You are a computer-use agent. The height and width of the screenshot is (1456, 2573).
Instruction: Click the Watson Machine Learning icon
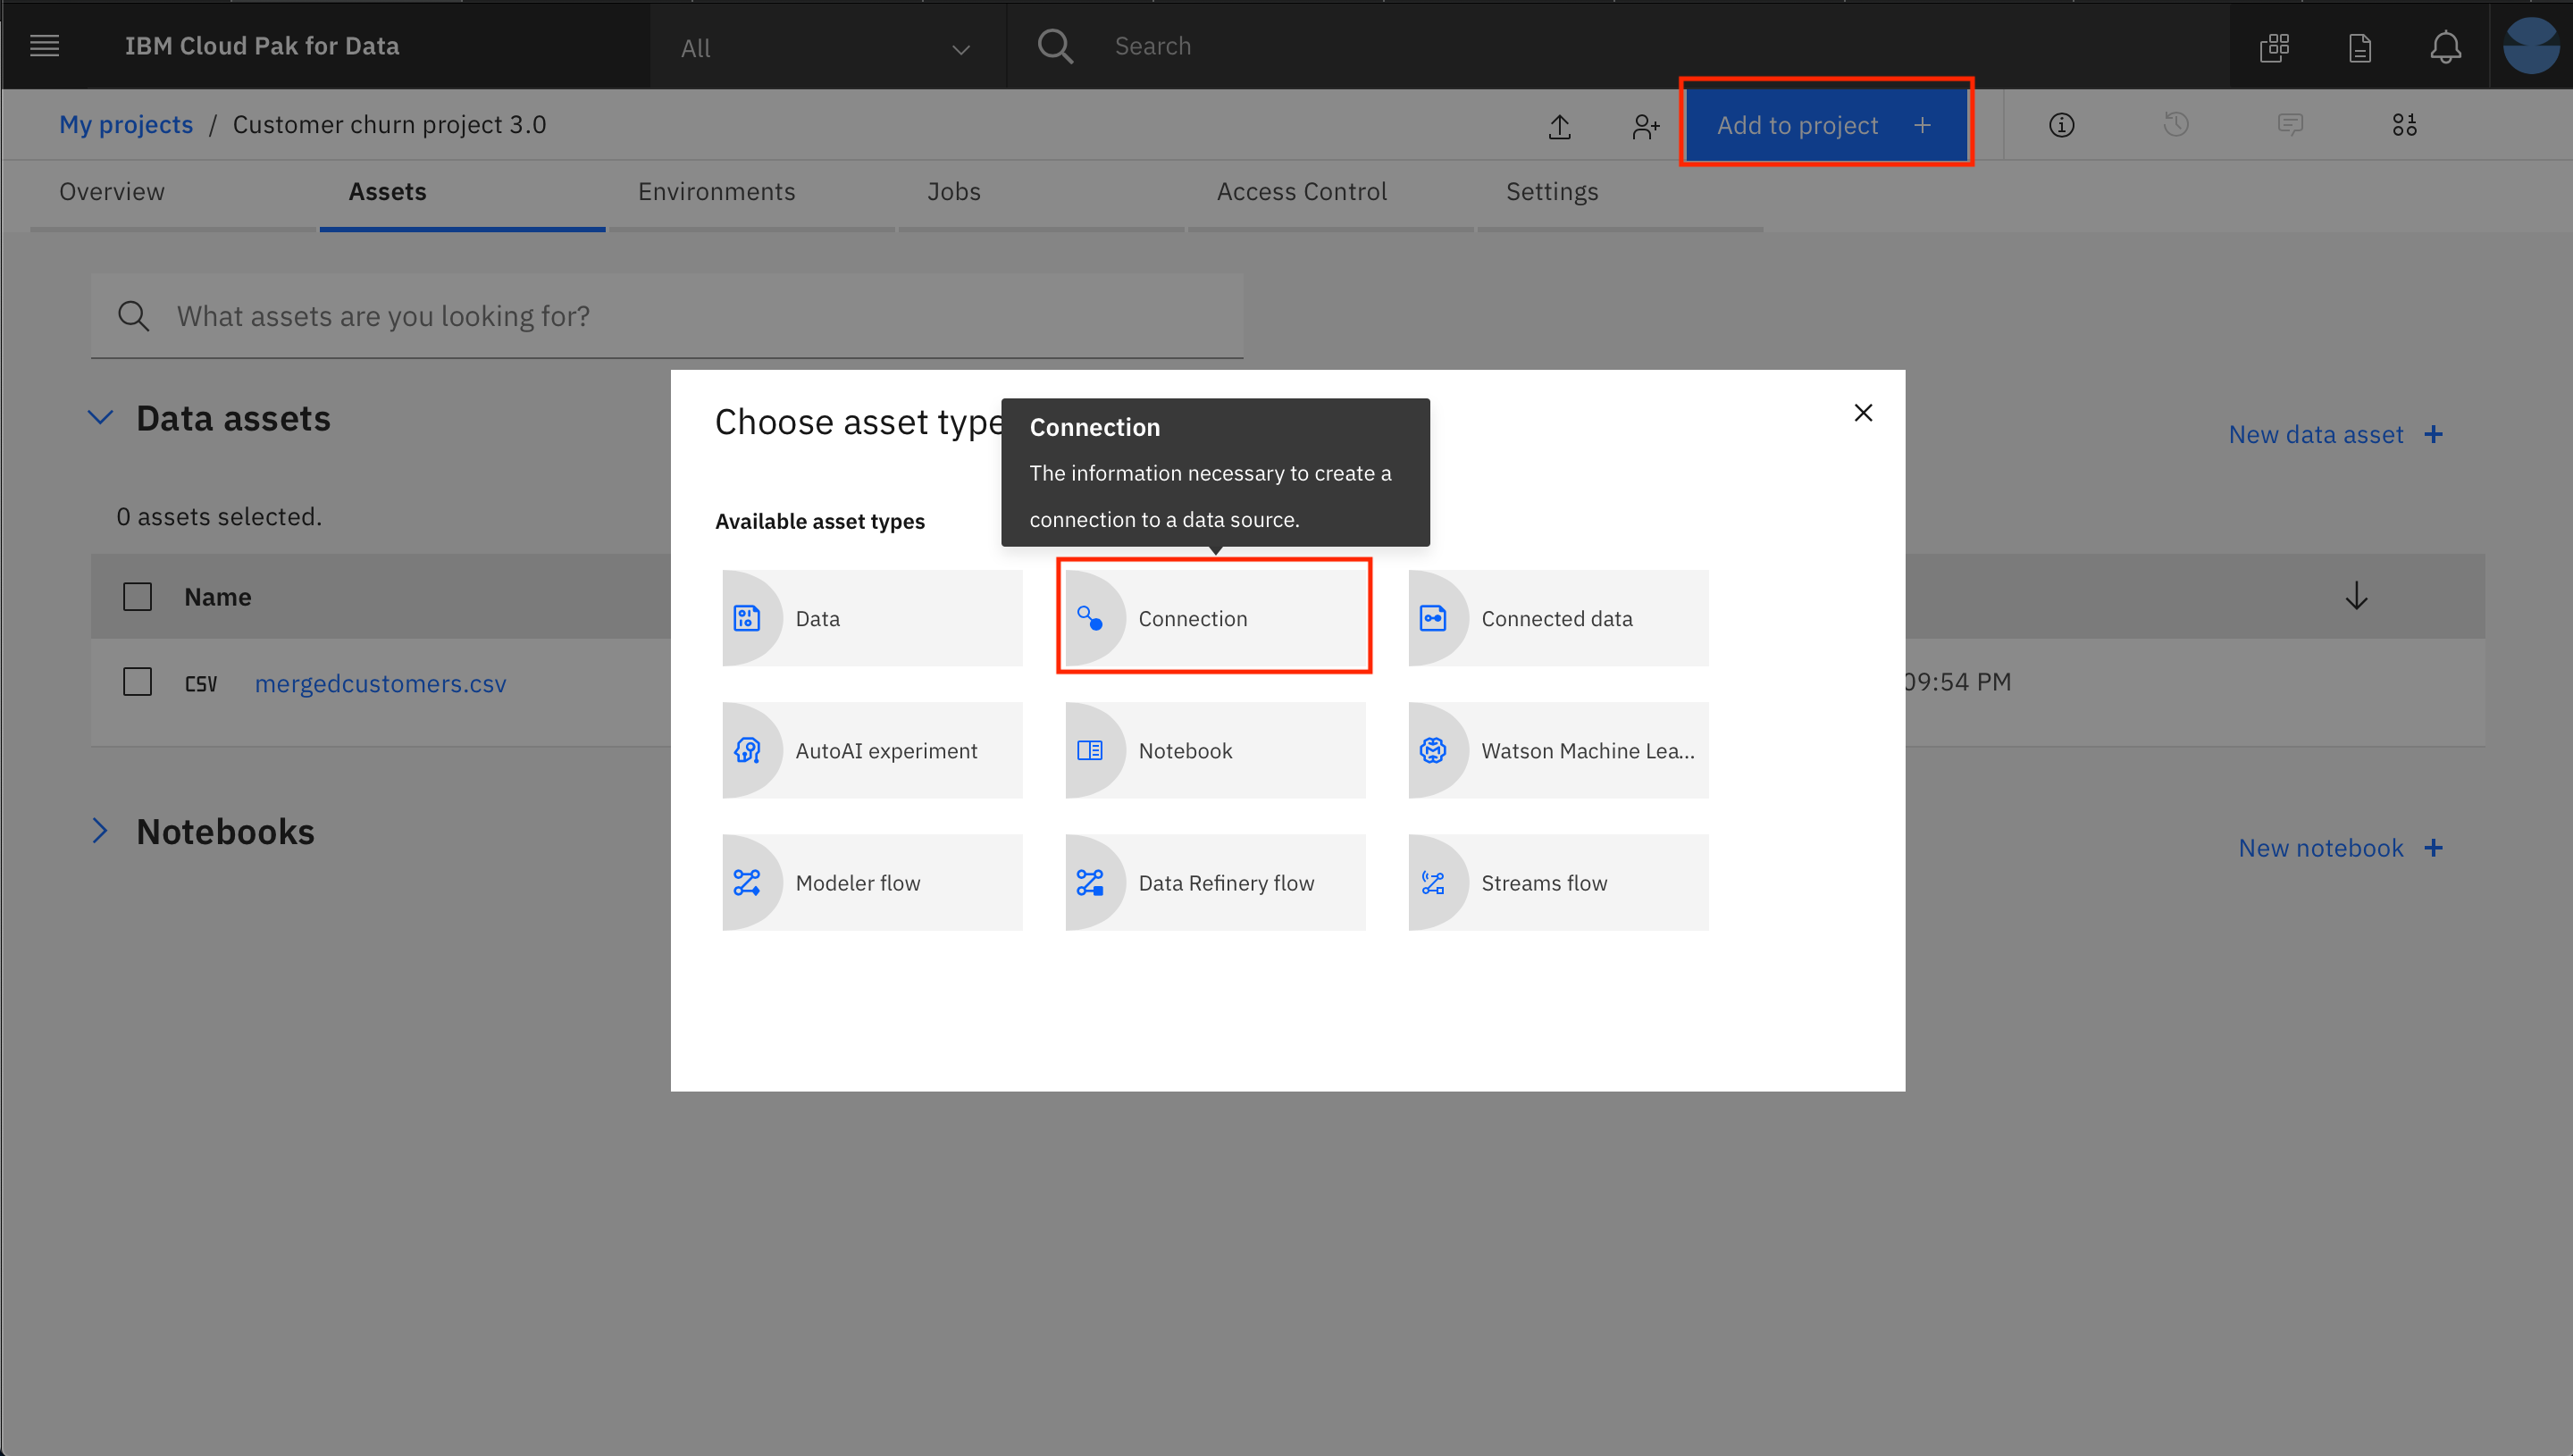[x=1435, y=749]
